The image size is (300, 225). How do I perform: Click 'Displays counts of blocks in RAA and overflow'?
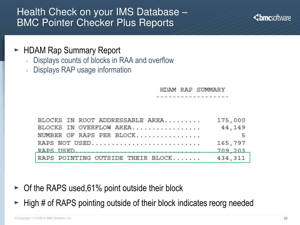pos(103,60)
